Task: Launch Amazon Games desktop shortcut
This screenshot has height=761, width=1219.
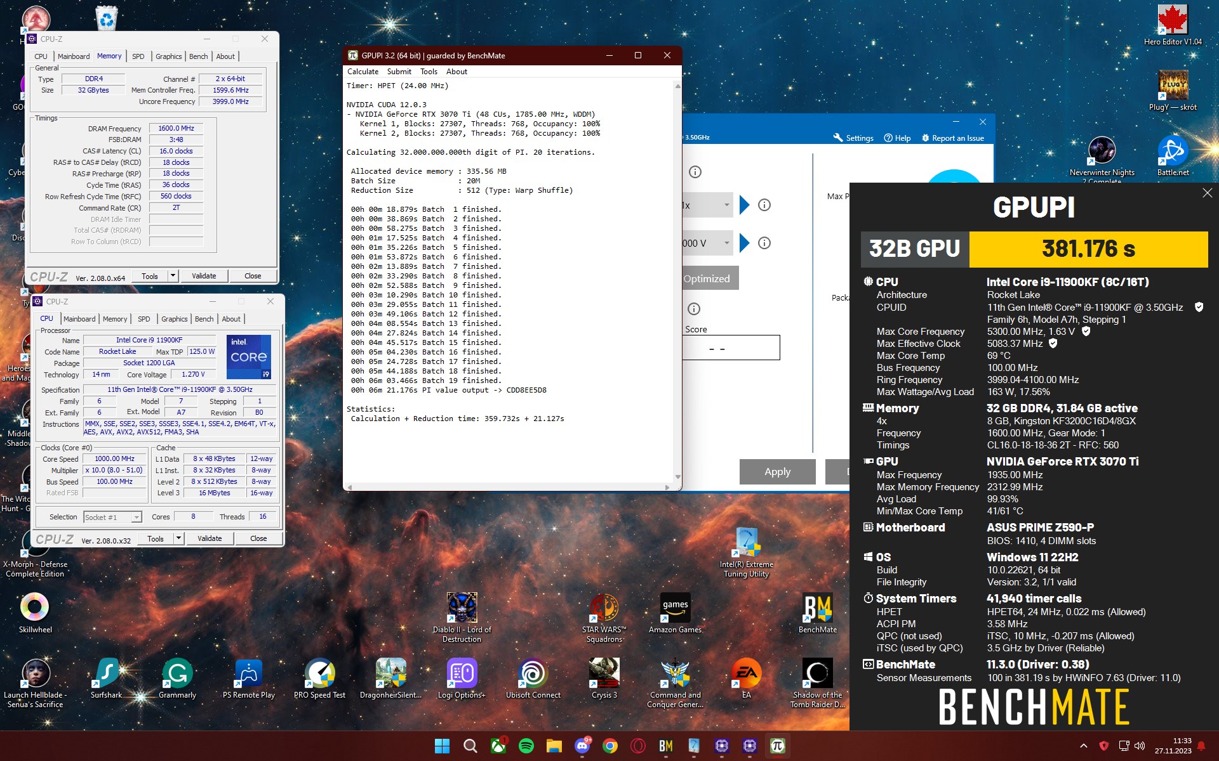Action: [675, 613]
